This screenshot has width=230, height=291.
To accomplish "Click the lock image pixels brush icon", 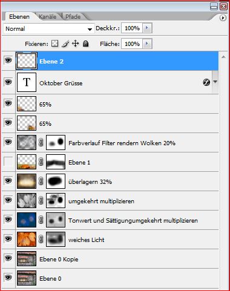I will (x=65, y=44).
